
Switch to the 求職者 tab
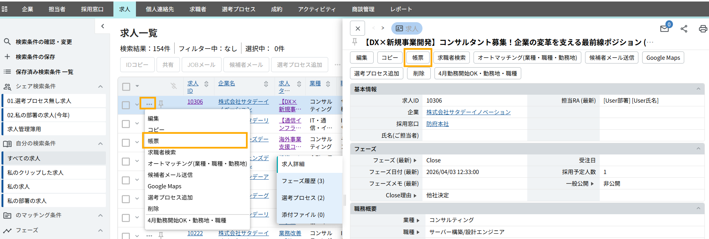(x=198, y=9)
